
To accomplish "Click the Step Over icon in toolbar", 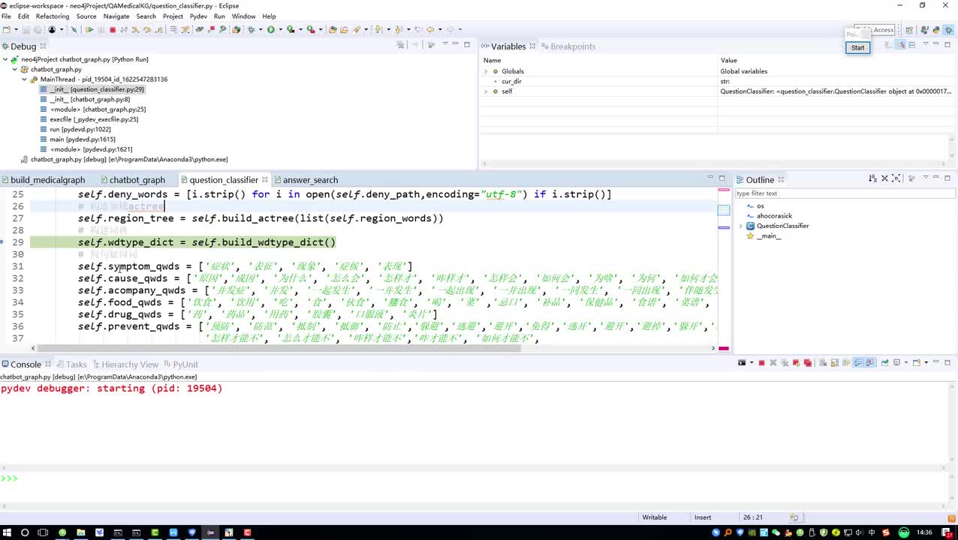I will tap(147, 30).
